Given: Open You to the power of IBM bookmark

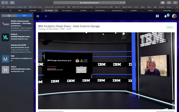Looking at the screenshot, I should pos(104,7).
